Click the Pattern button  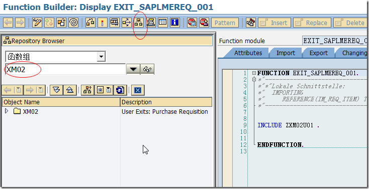[x=225, y=23]
